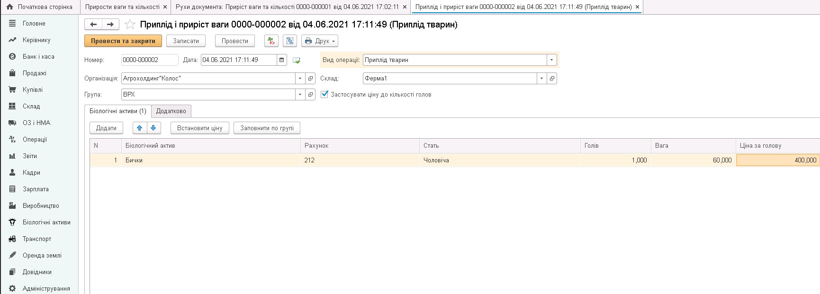Click the 'Заповнити по групі' button

coord(267,128)
